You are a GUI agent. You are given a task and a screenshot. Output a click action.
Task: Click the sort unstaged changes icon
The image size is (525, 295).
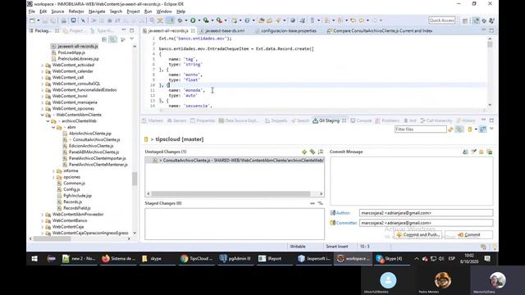tap(321, 152)
